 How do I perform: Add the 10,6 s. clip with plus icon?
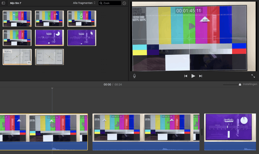click(29, 62)
